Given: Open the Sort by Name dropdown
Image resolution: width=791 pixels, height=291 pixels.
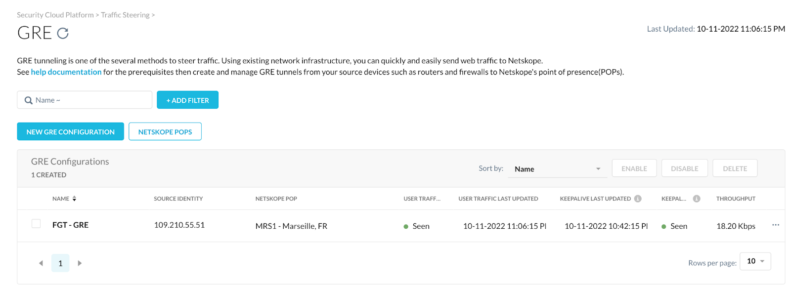Looking at the screenshot, I should [558, 168].
